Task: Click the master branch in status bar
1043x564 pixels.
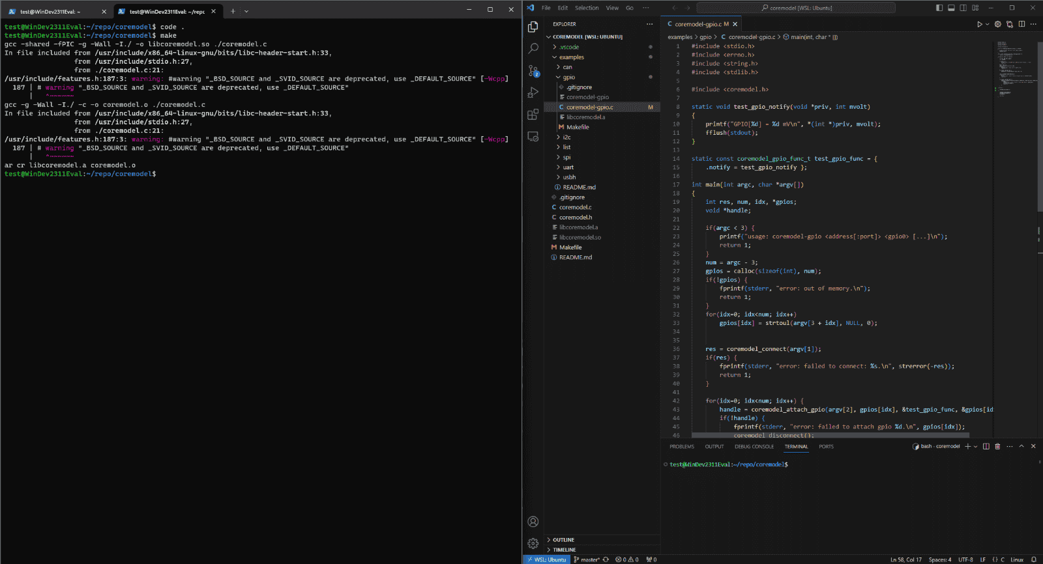Action: pyautogui.click(x=590, y=559)
